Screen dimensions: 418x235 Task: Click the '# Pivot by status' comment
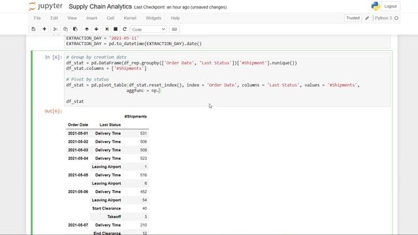point(88,80)
